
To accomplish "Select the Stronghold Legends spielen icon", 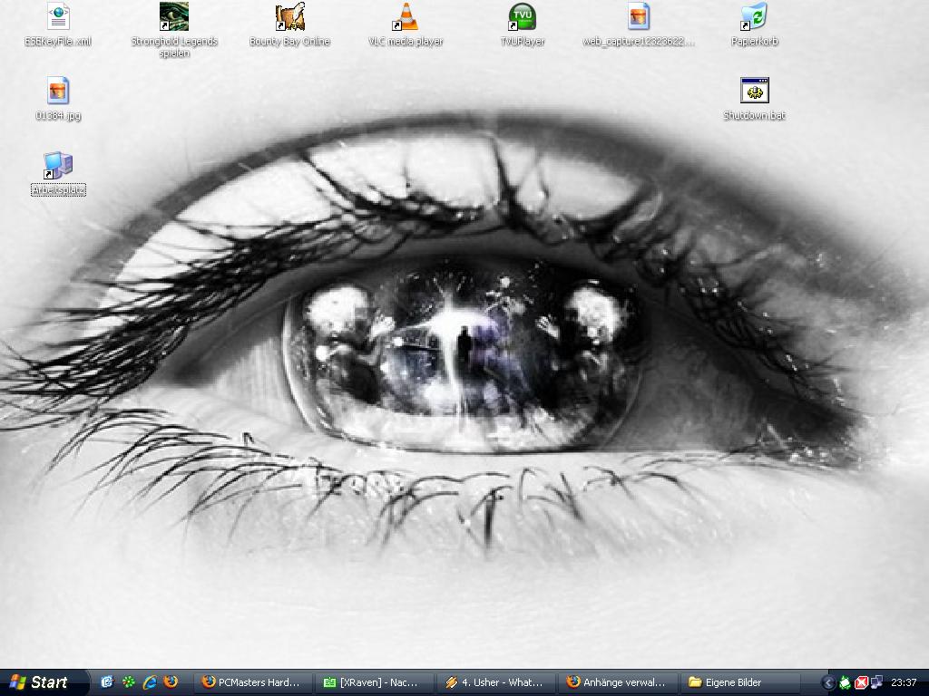I will point(173,17).
